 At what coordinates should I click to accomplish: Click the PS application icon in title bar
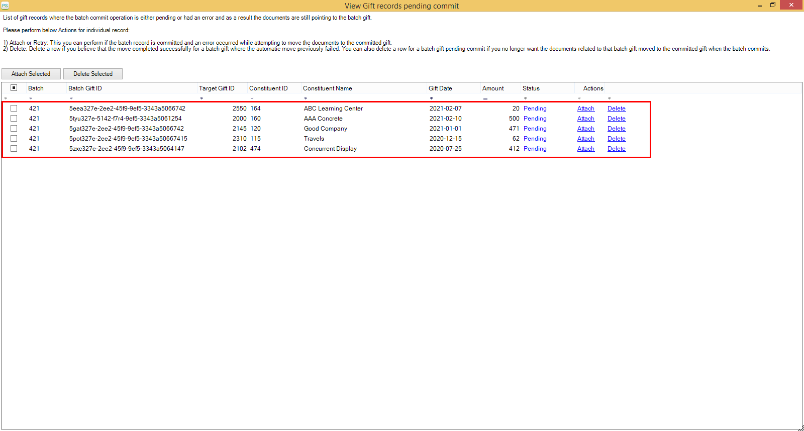tap(5, 6)
